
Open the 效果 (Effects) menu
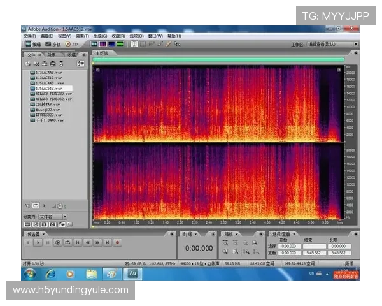click(x=82, y=36)
